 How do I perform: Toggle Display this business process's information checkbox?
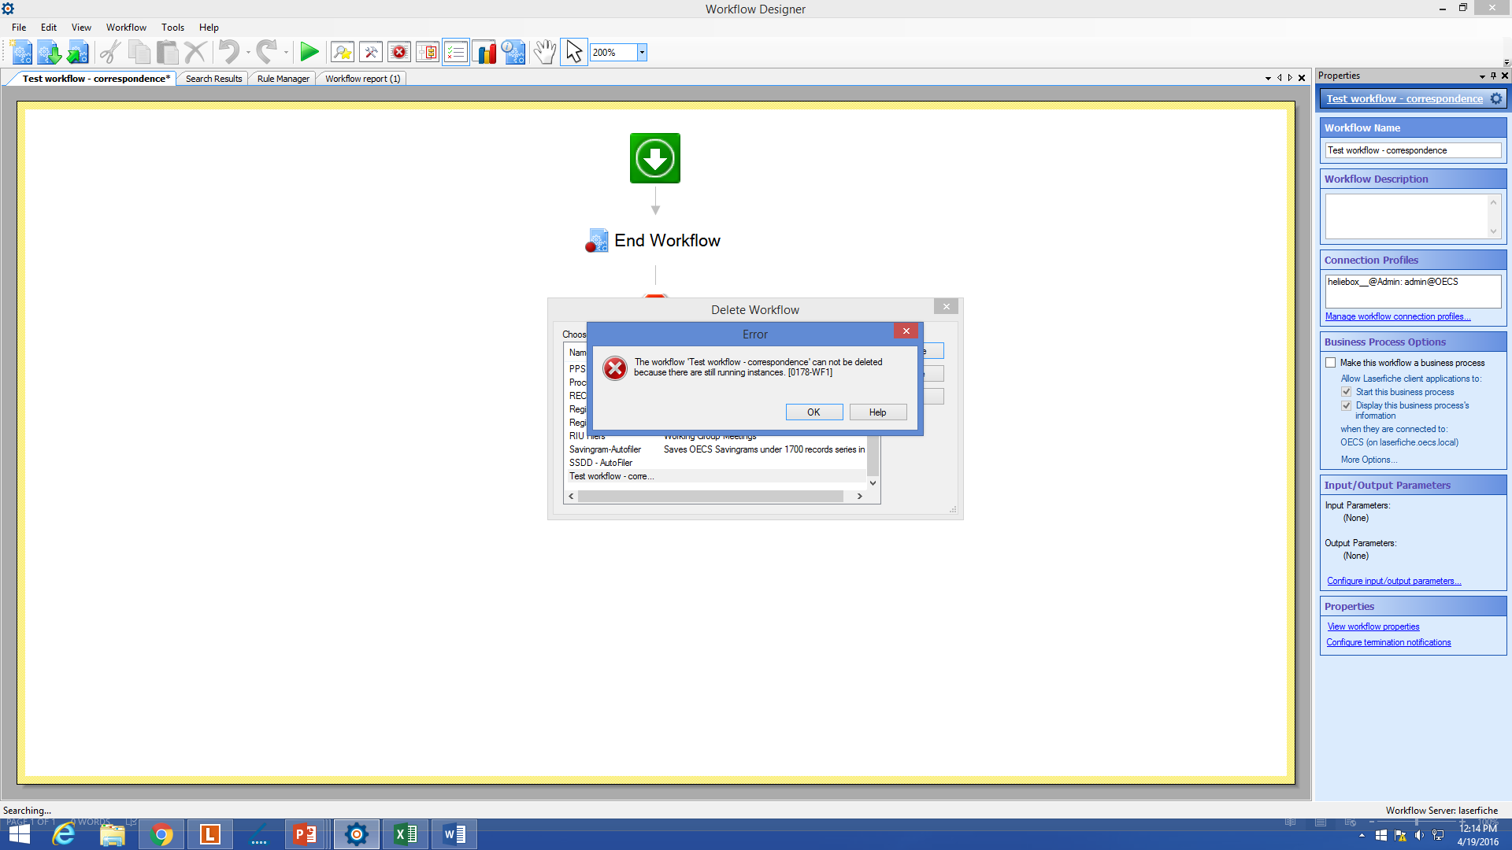tap(1347, 405)
